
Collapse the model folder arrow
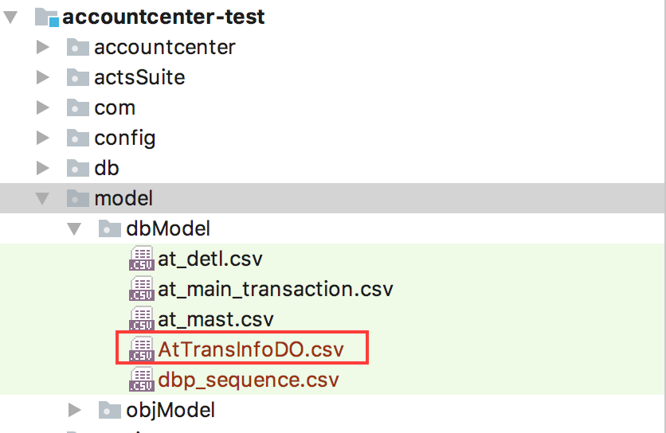coord(42,199)
